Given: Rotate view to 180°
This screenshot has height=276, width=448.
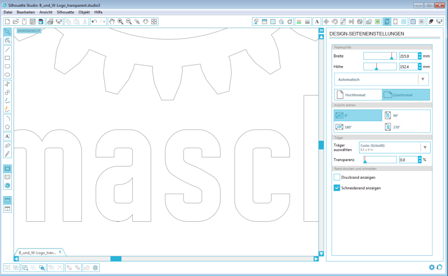Looking at the screenshot, I should pos(358,127).
